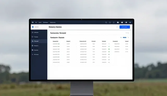The width and height of the screenshot is (167, 96).
Task: Click the green status indicator in the second table row
Action: (x=109, y=46)
